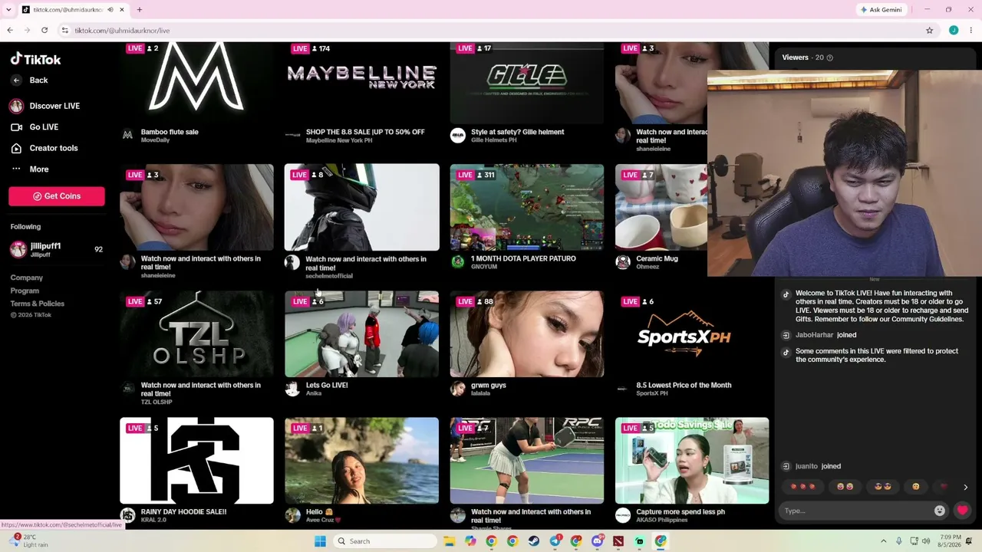Image resolution: width=982 pixels, height=552 pixels.
Task: Open Discord from the taskbar
Action: pyautogui.click(x=597, y=541)
